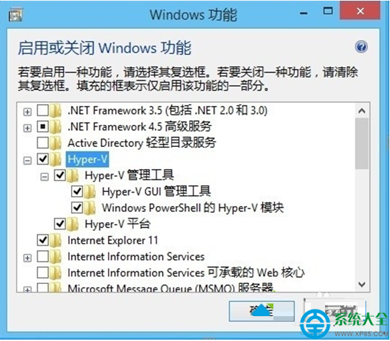Select the Hyper-V highlighted tree label
The height and width of the screenshot is (341, 390).
(x=87, y=159)
